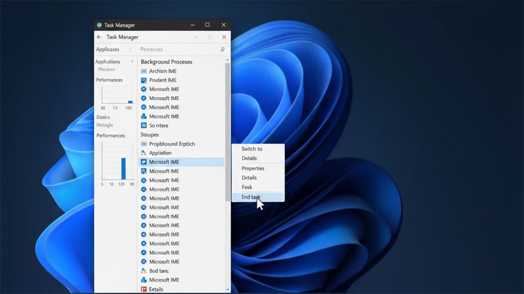The image size is (524, 294).
Task: Select the So rrtere process name
Action: click(x=159, y=126)
